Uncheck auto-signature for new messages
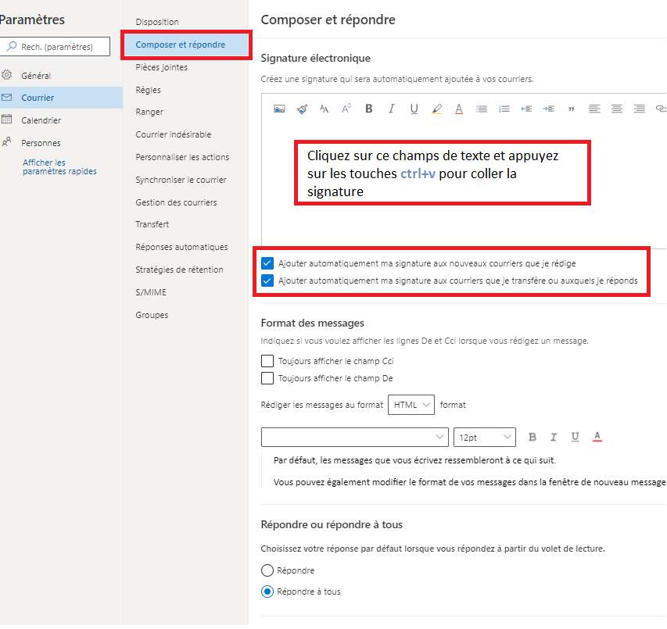The height and width of the screenshot is (629, 667). pyautogui.click(x=268, y=263)
